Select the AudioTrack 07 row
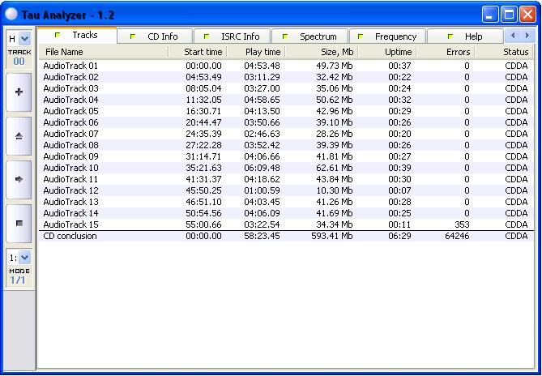 coord(286,134)
